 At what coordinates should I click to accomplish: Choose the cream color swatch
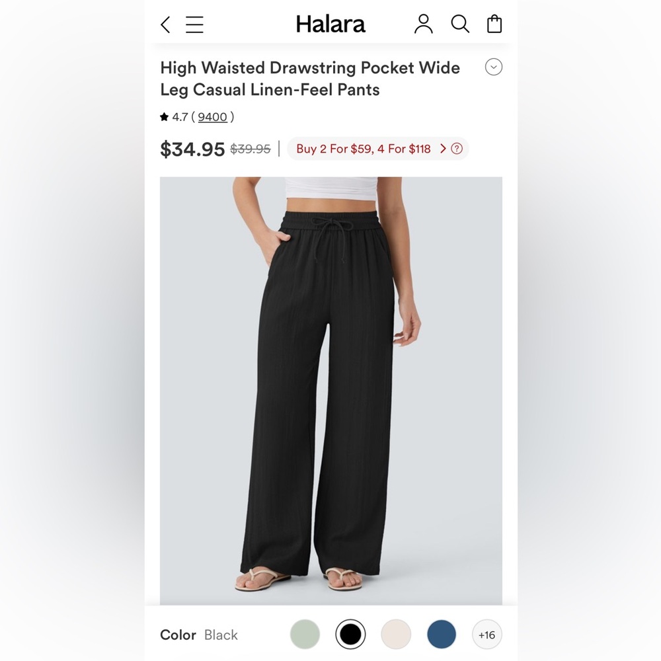click(396, 634)
